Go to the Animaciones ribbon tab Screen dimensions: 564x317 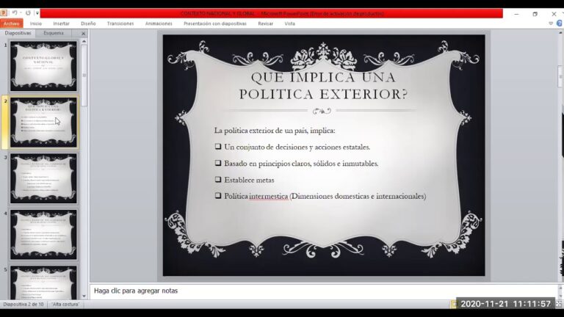tap(159, 23)
